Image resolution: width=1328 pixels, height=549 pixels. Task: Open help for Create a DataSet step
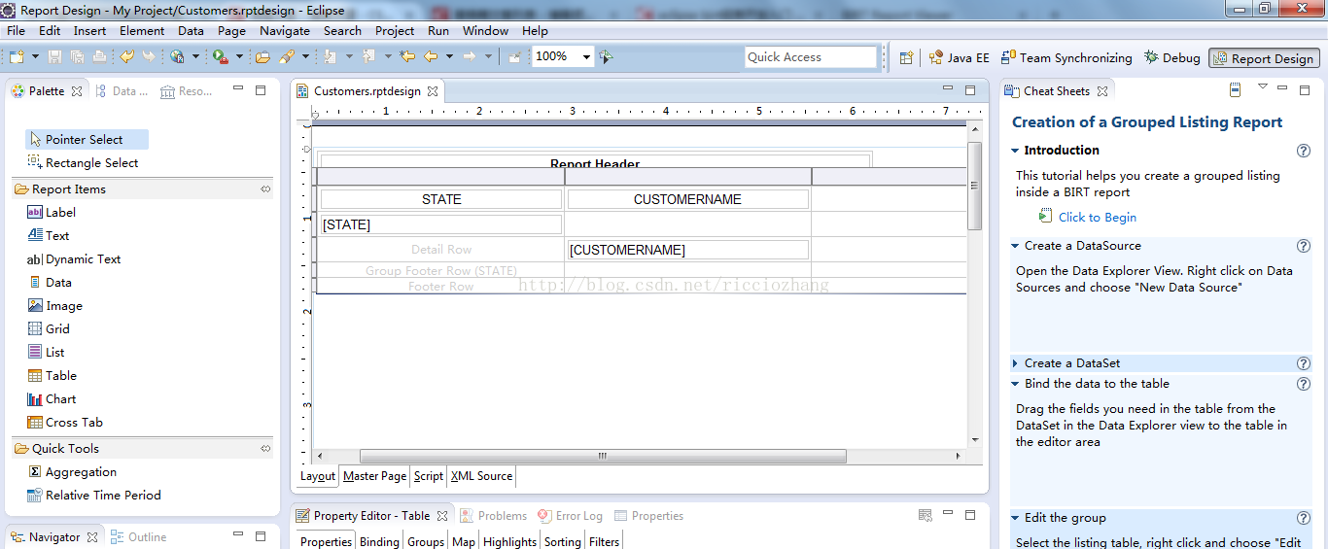[1304, 363]
